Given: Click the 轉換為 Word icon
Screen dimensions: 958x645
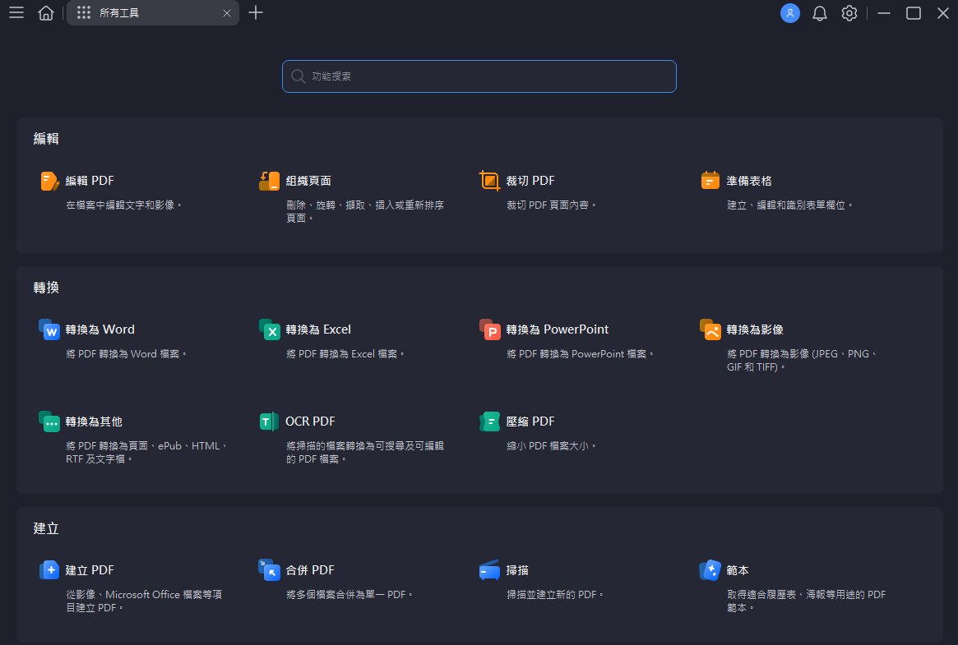Looking at the screenshot, I should point(49,329).
